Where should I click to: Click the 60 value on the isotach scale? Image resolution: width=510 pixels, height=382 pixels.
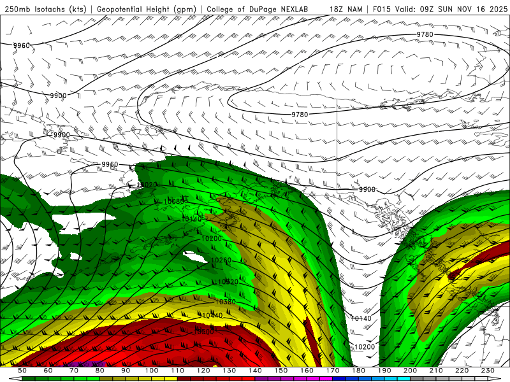pos(48,371)
